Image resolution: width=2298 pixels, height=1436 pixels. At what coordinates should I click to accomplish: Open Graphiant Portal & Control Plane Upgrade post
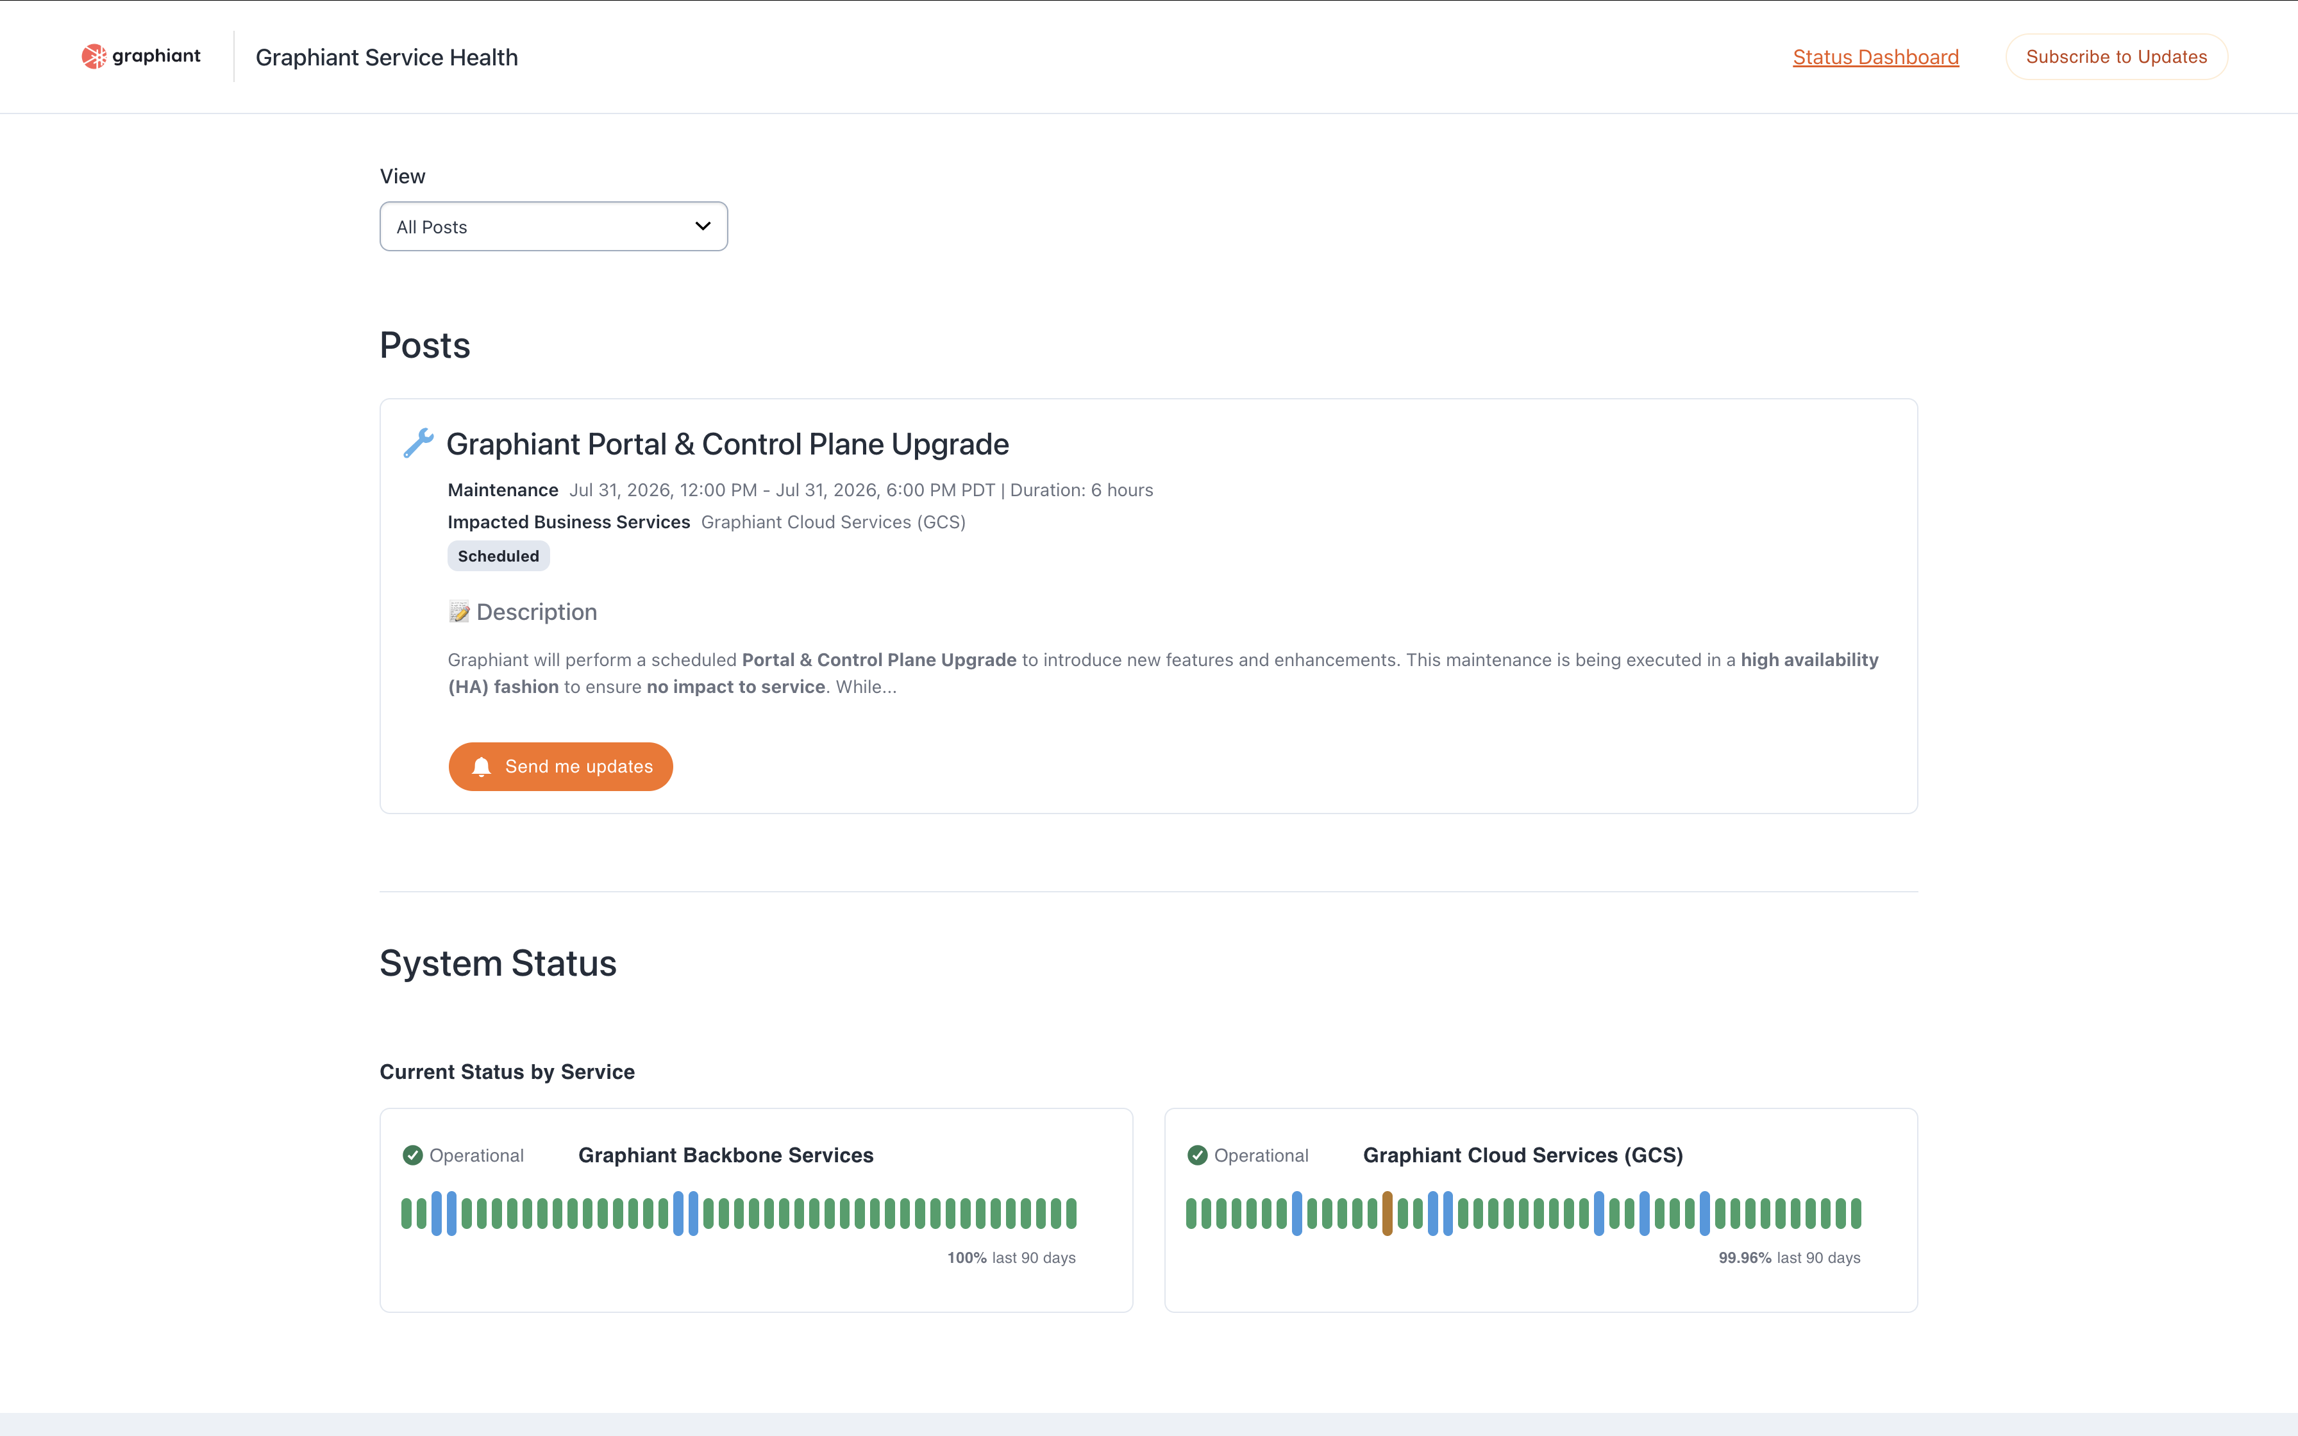coord(727,444)
